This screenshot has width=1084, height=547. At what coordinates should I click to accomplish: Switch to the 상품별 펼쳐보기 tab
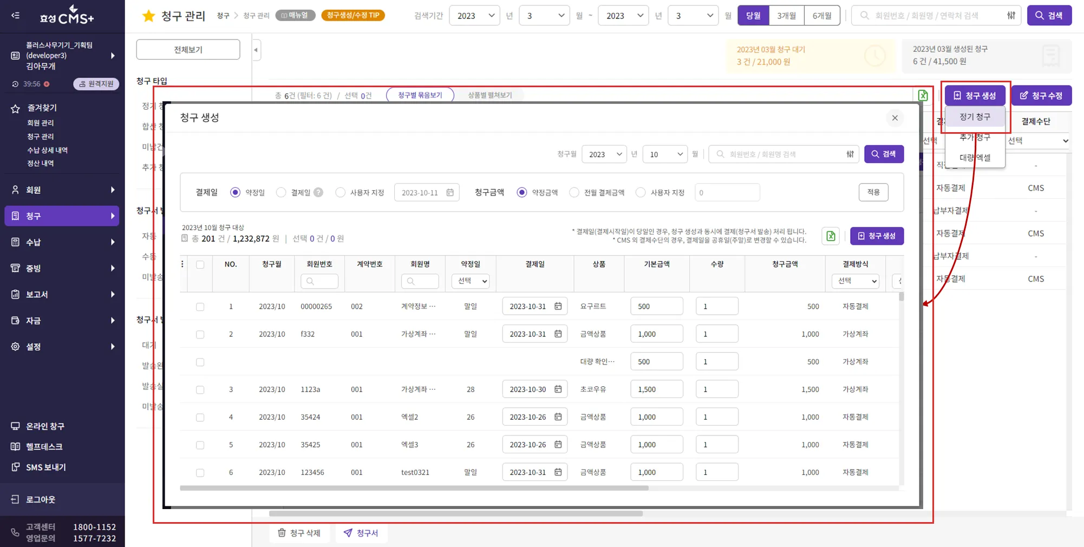(x=489, y=95)
